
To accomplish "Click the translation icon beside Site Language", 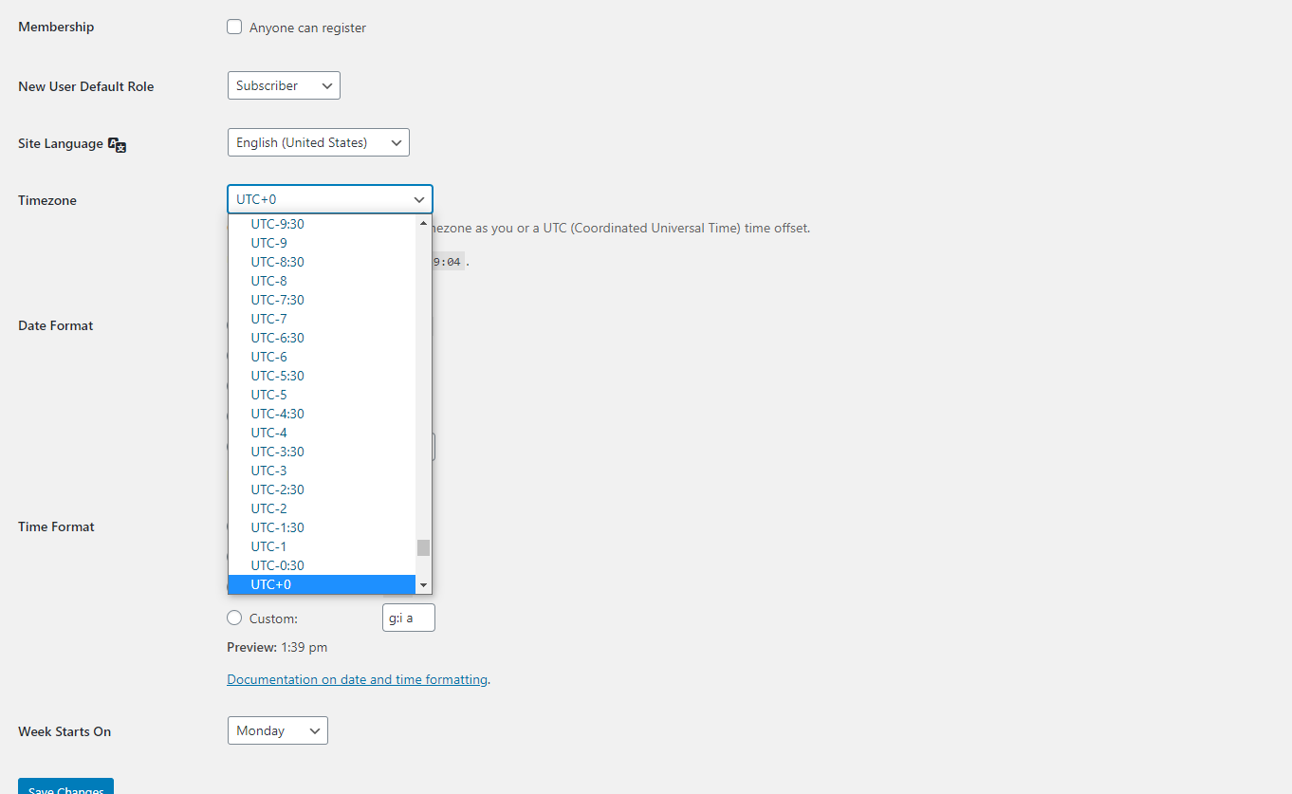I will point(117,144).
